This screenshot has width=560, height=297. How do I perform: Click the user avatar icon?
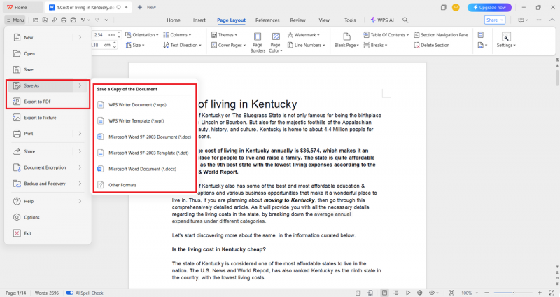[x=456, y=7]
